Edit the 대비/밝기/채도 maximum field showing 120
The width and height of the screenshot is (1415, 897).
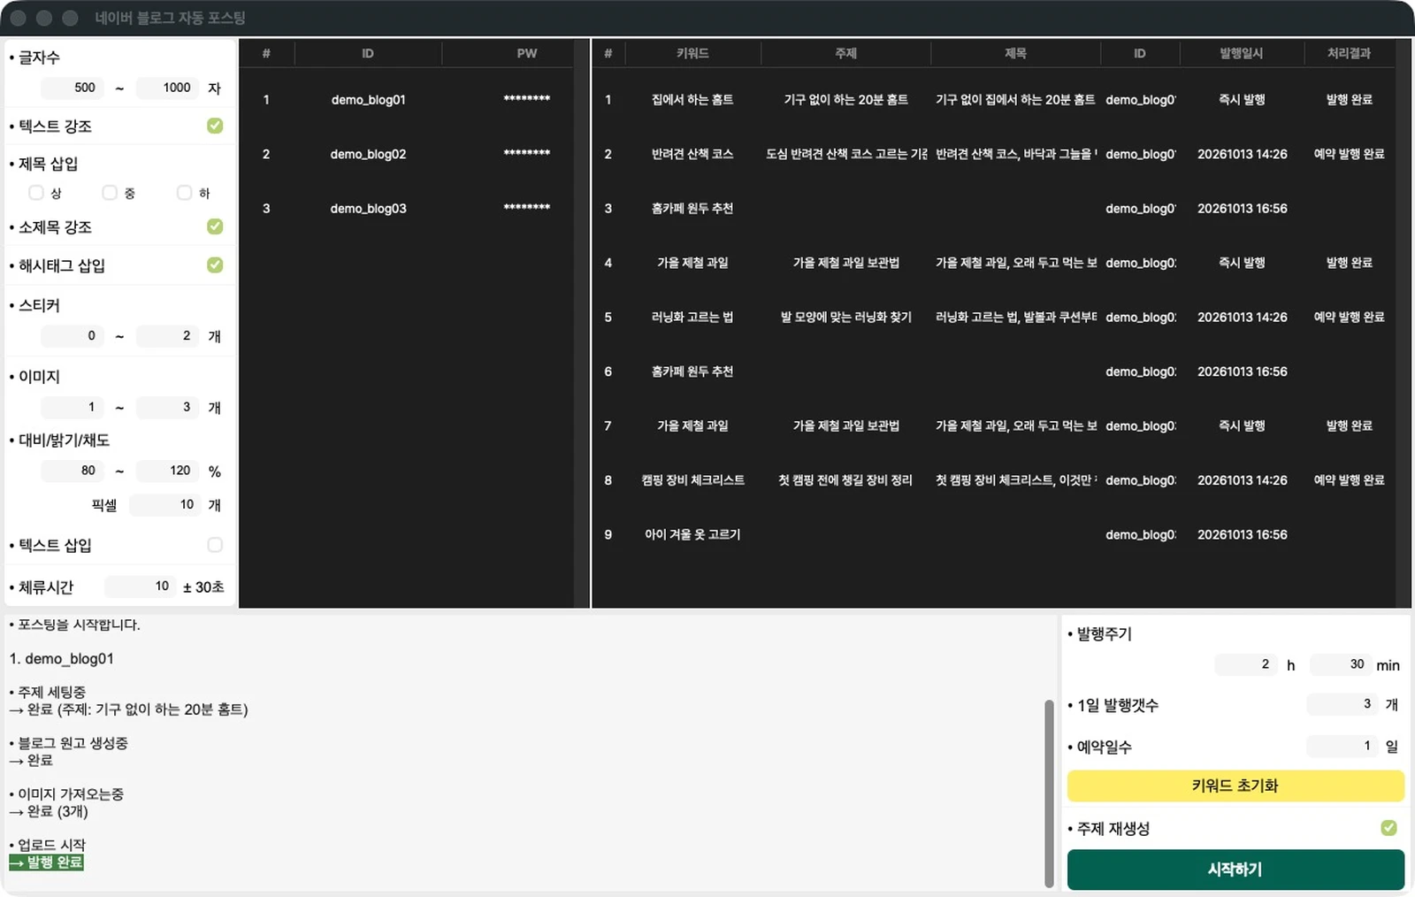pos(167,471)
